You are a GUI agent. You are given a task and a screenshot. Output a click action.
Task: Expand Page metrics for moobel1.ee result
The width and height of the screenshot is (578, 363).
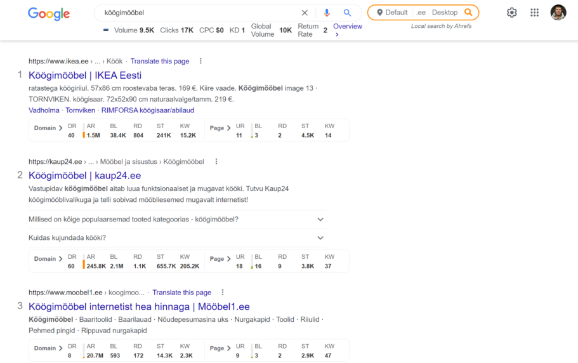220,348
